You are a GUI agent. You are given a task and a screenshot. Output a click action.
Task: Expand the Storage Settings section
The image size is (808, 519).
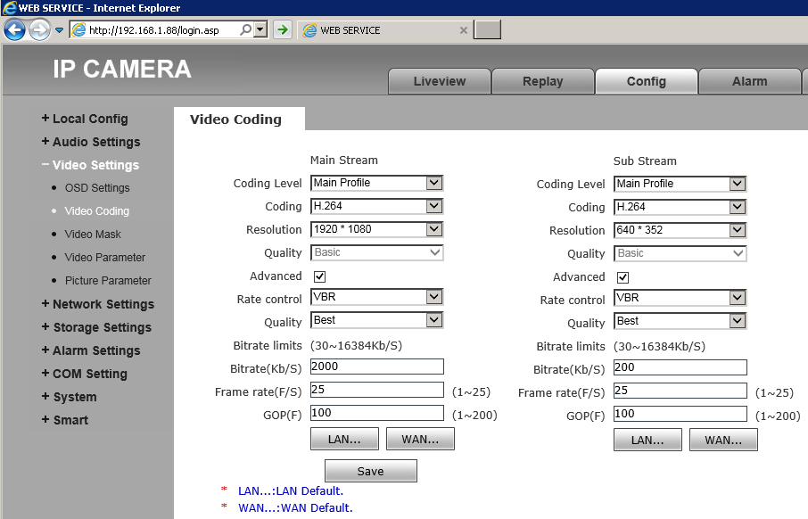(96, 327)
